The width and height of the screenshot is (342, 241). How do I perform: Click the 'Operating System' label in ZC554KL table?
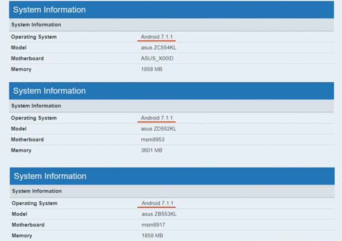pos(34,37)
